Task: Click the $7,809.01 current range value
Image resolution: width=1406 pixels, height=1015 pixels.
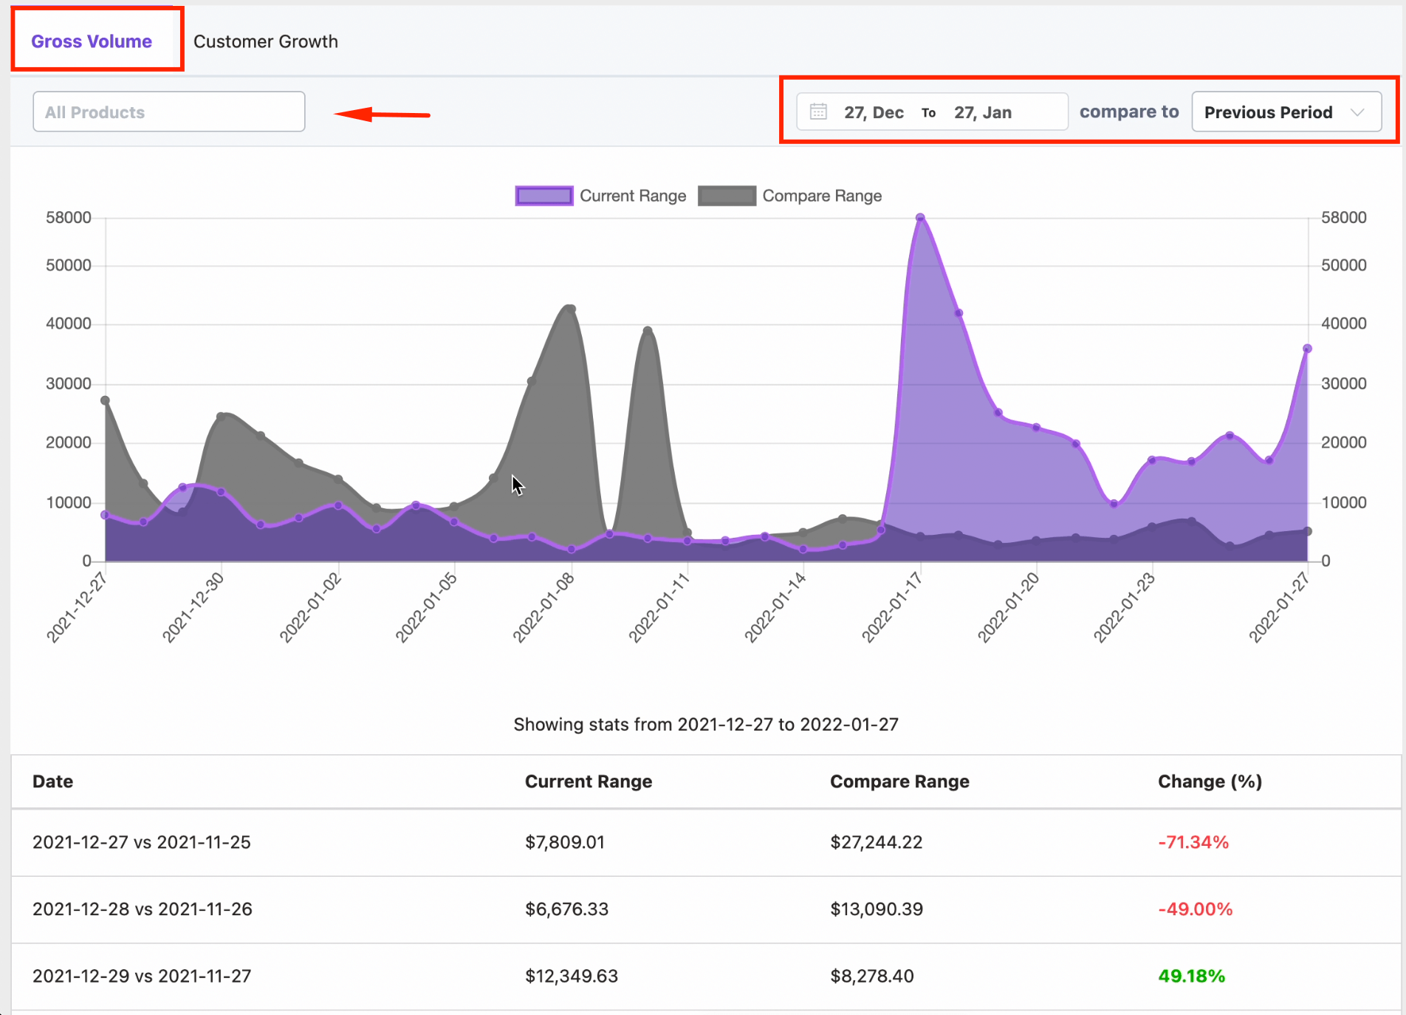Action: click(x=565, y=842)
